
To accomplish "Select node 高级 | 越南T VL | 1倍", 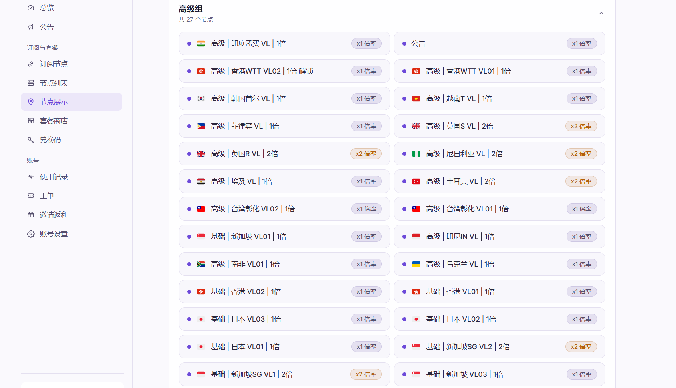I will (x=500, y=99).
